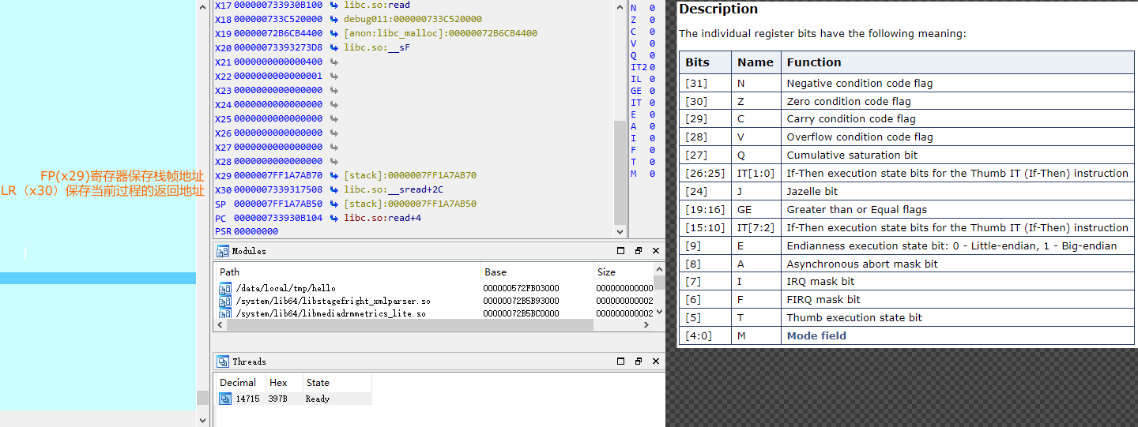Click the Z flag value
This screenshot has height=427, width=1138.
click(652, 20)
